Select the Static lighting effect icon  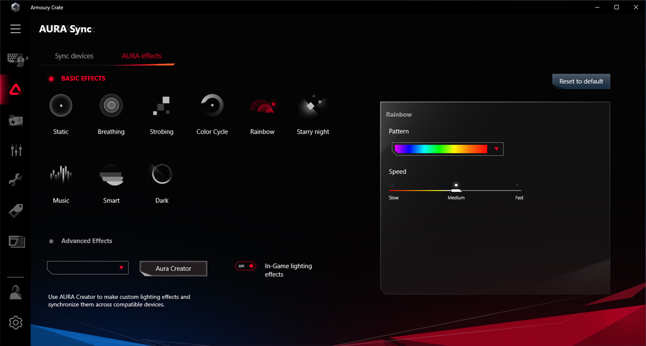coord(61,105)
